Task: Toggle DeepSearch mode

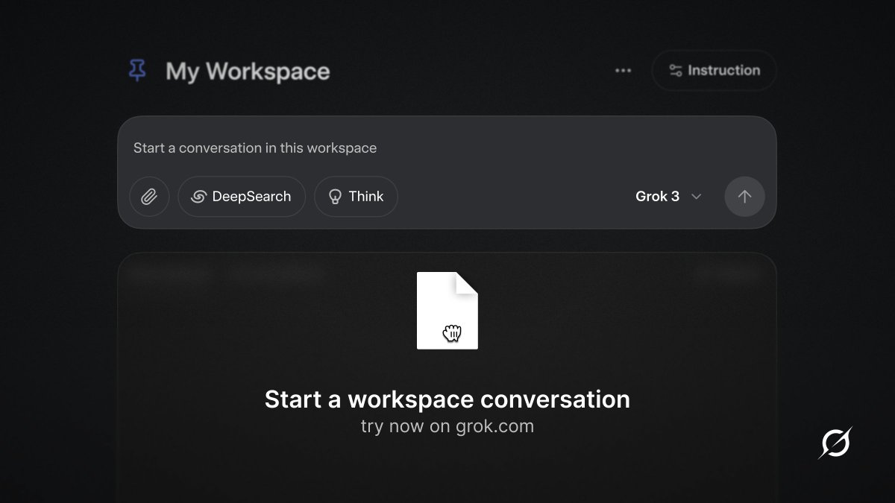Action: [x=242, y=197]
